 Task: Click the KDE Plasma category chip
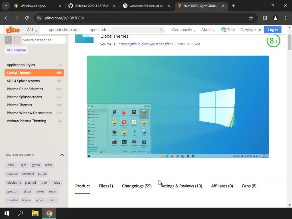pos(16,50)
